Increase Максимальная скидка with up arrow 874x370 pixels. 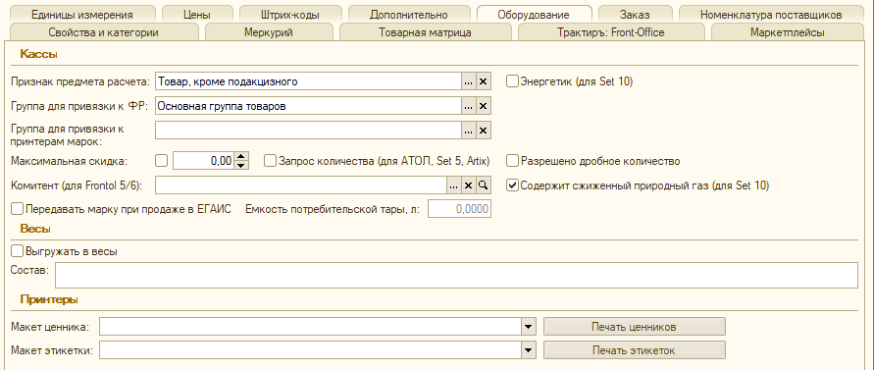tap(240, 157)
